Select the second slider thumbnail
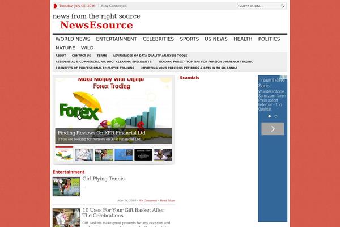The image size is (340, 227). (x=84, y=155)
